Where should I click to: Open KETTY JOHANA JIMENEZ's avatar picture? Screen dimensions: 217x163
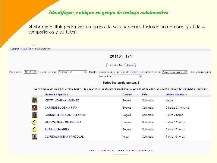[34, 100]
